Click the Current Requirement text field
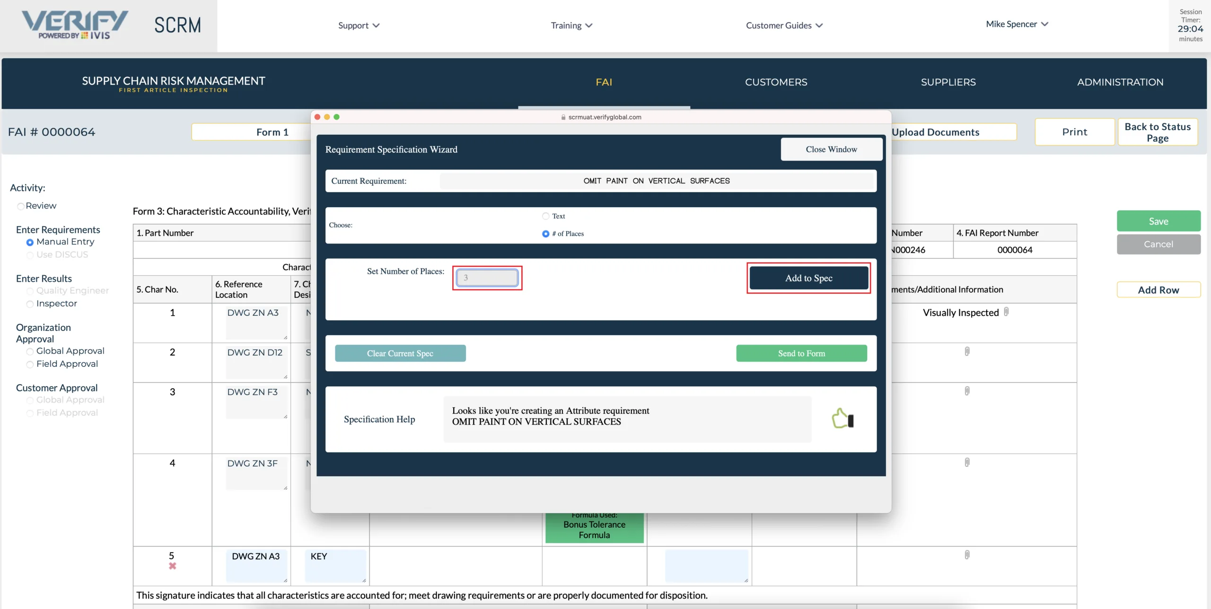The image size is (1211, 609). click(x=656, y=181)
